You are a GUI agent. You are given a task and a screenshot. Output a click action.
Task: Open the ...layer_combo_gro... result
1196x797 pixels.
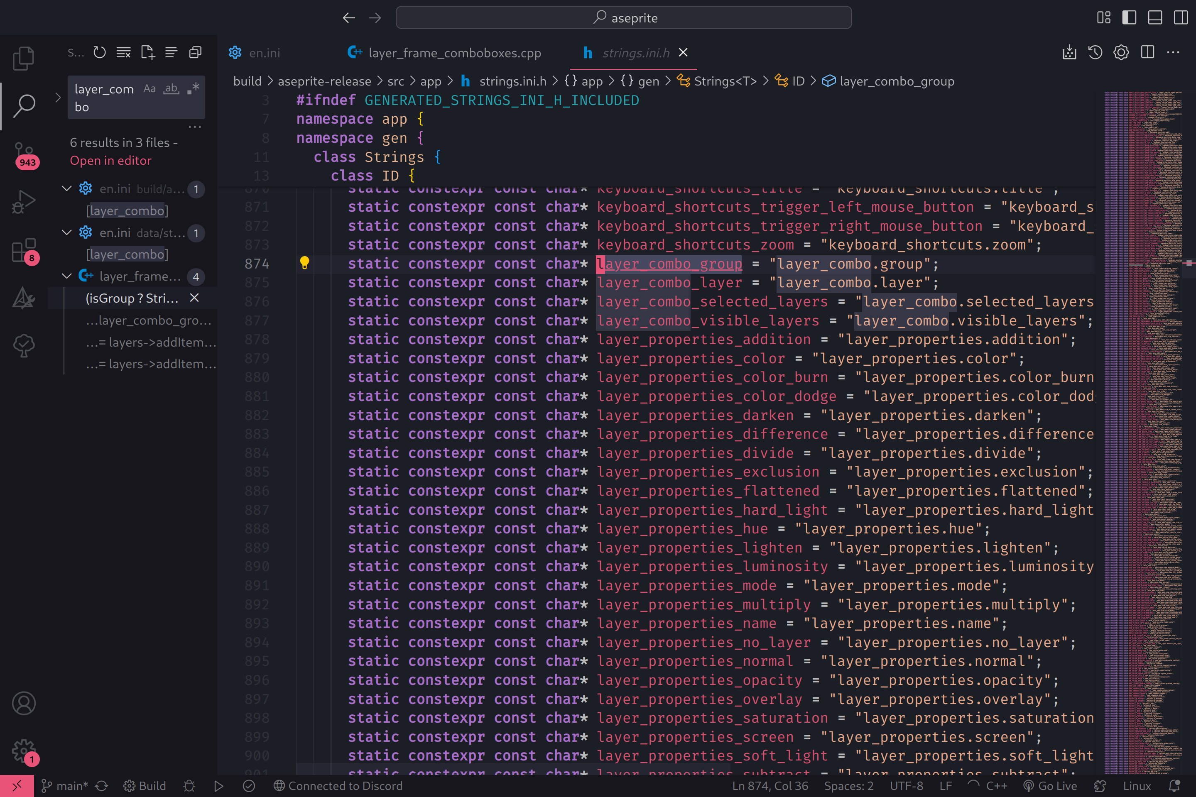pos(148,320)
